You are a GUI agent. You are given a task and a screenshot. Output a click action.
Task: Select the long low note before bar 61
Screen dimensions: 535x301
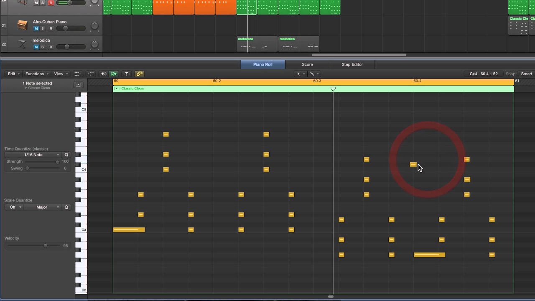(x=429, y=255)
